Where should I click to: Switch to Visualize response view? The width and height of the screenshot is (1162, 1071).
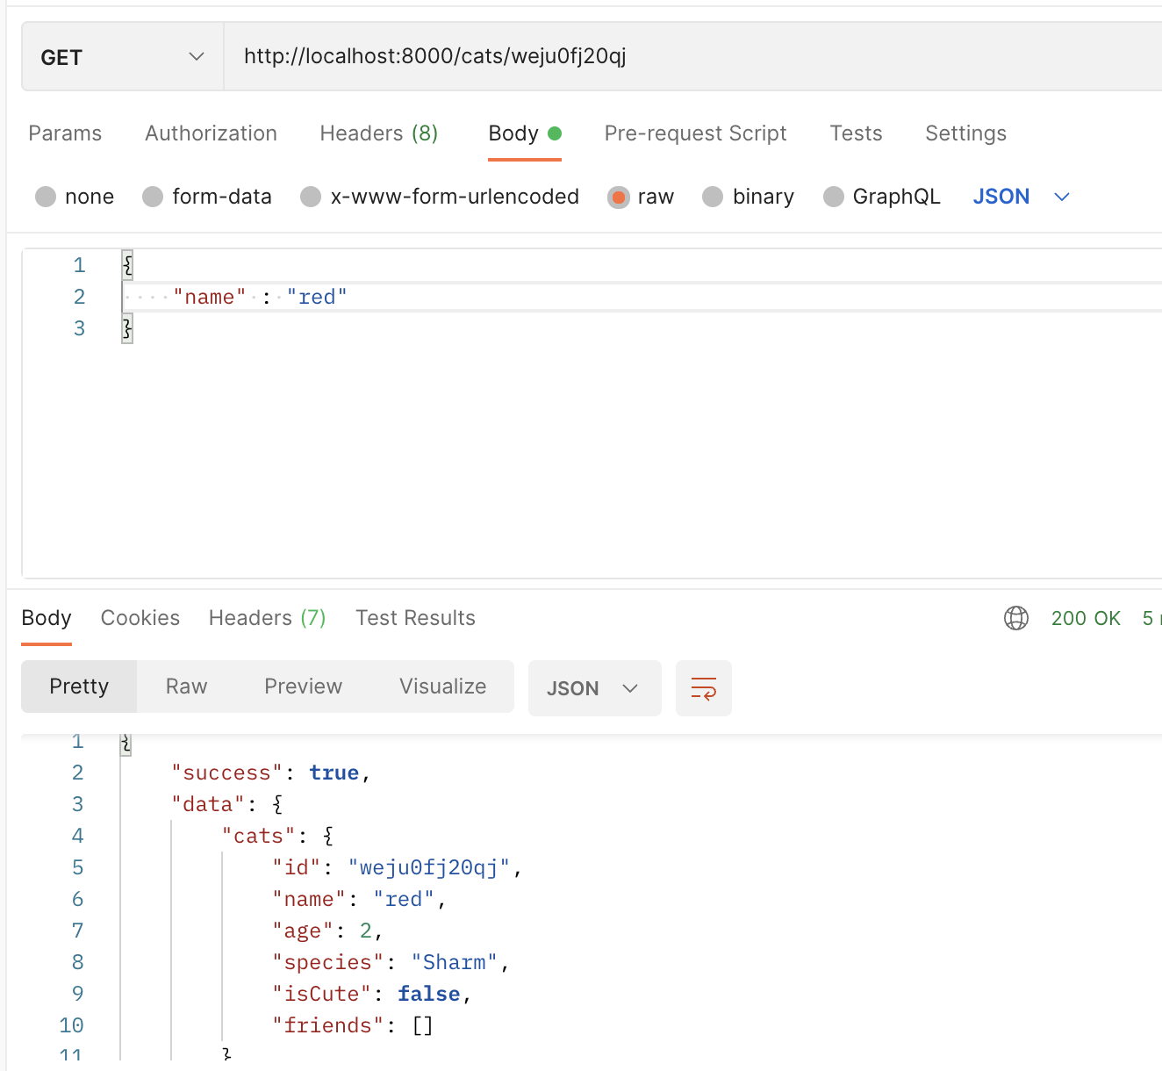pos(442,686)
